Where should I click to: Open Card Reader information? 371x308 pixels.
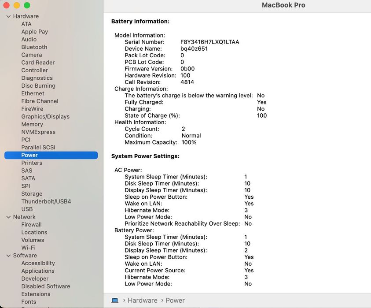(x=38, y=63)
